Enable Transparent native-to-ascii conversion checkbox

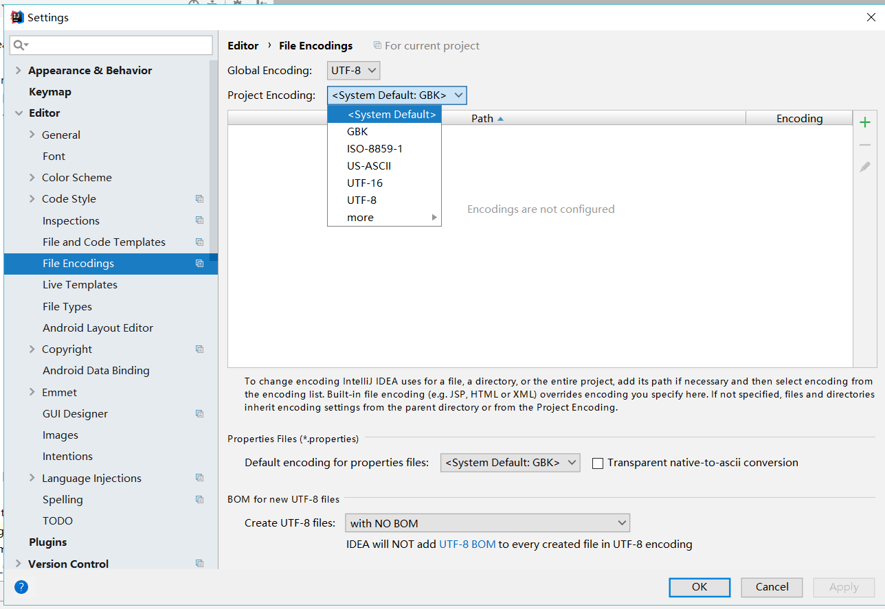click(598, 463)
